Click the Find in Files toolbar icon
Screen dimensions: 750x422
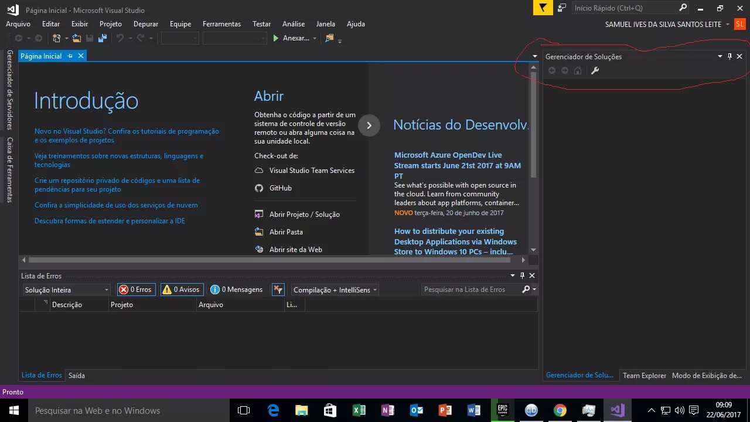(x=329, y=38)
